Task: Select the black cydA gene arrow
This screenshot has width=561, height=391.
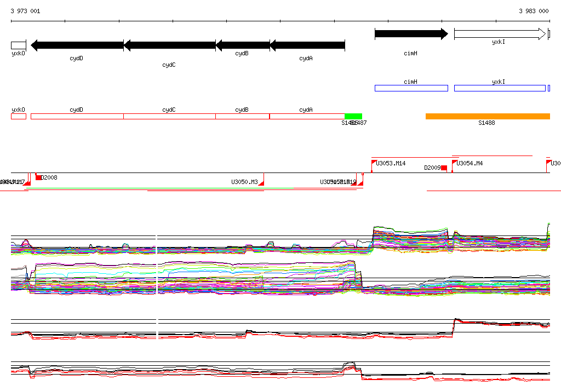Action: pyautogui.click(x=307, y=45)
